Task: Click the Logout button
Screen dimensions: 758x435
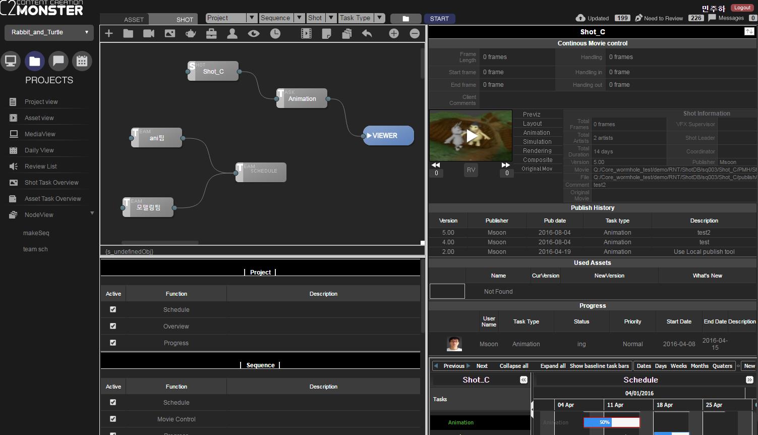Action: click(x=742, y=8)
